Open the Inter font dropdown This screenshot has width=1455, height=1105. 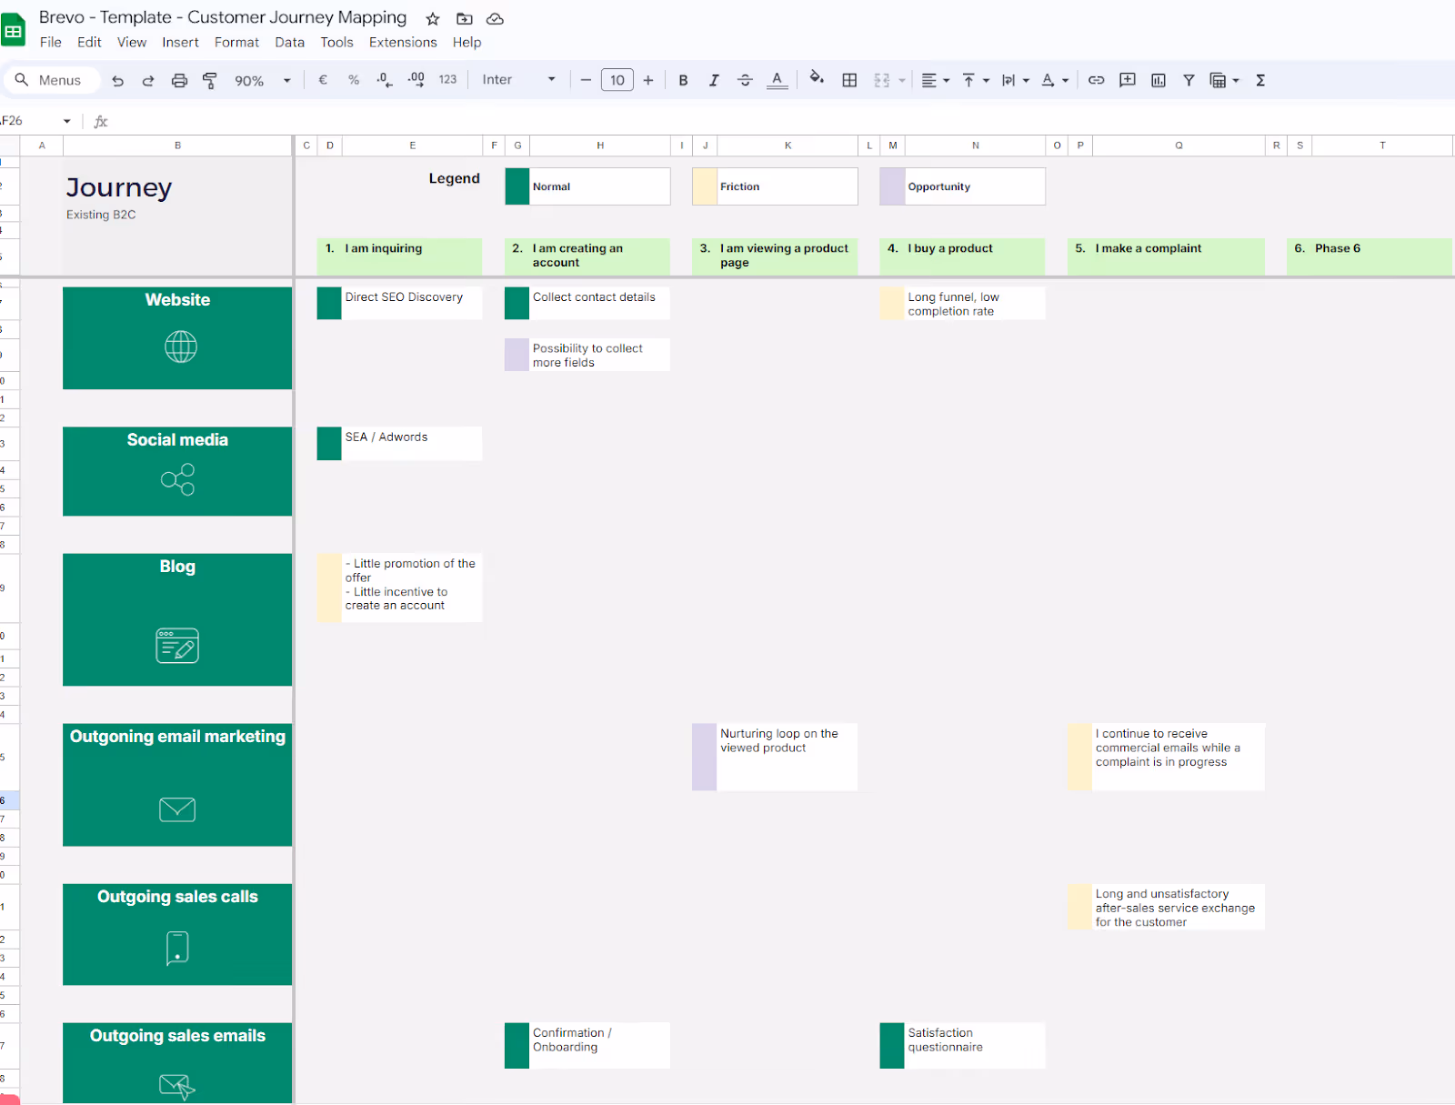(519, 80)
